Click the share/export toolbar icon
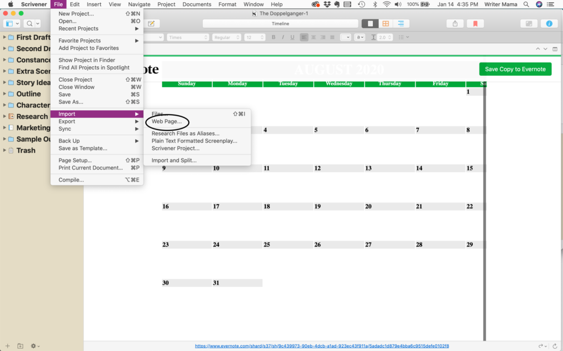This screenshot has width=563, height=351. click(455, 24)
